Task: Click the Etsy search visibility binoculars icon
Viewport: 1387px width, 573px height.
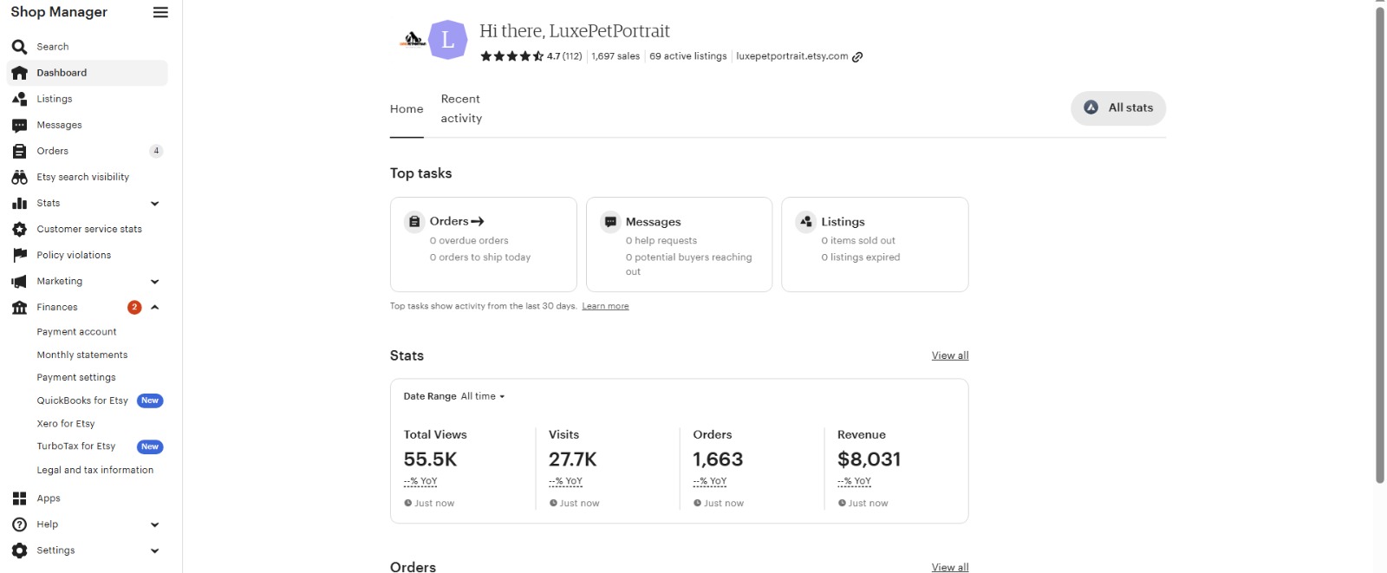Action: tap(19, 177)
